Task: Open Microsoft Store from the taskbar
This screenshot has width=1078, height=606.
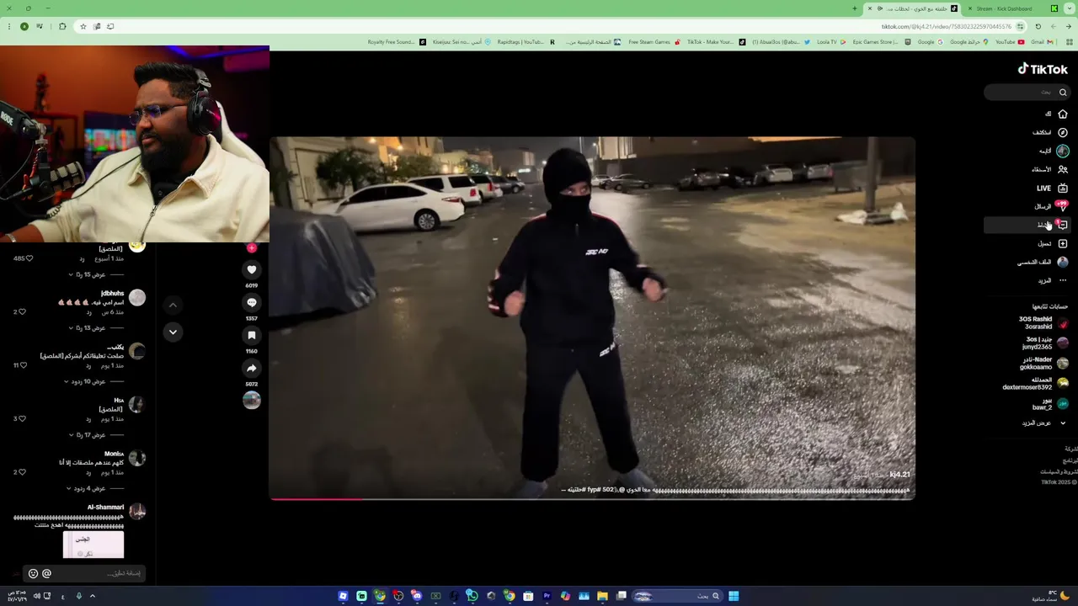Action: (x=528, y=596)
